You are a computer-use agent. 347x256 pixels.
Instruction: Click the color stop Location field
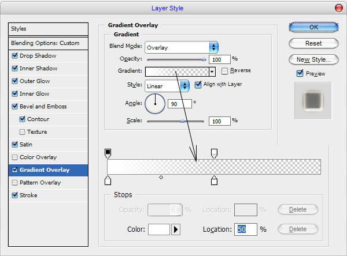246,229
